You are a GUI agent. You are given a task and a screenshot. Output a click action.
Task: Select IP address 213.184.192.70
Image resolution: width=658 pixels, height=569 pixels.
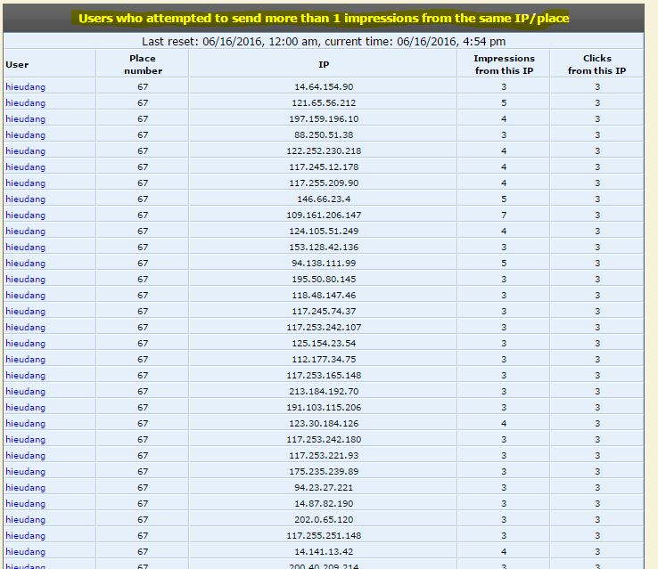click(324, 391)
